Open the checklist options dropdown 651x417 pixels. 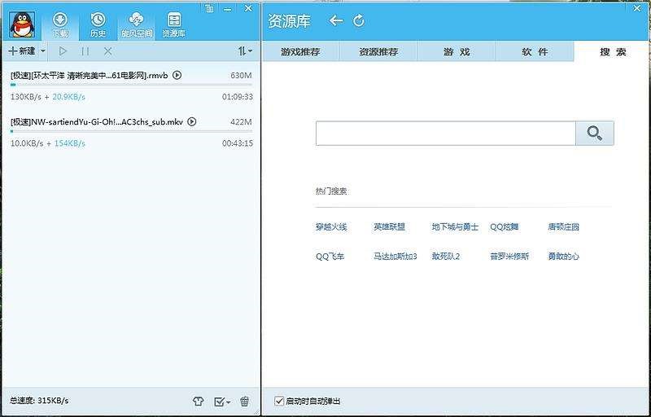(222, 402)
